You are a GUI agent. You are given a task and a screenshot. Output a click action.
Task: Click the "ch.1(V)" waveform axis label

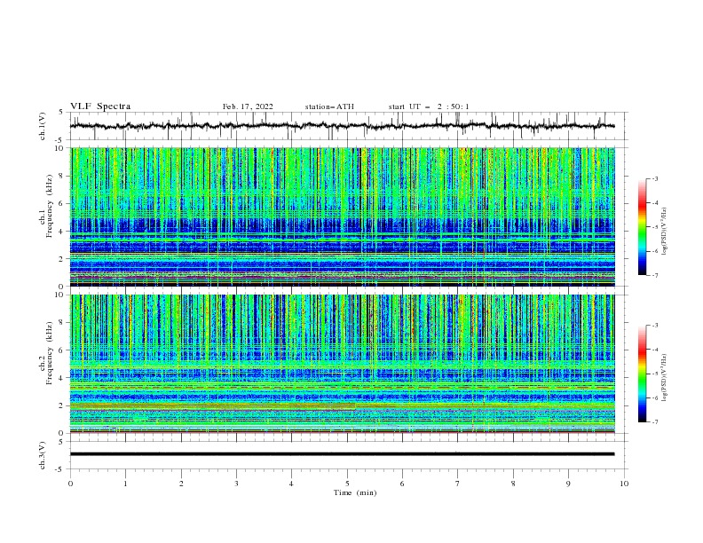click(43, 126)
